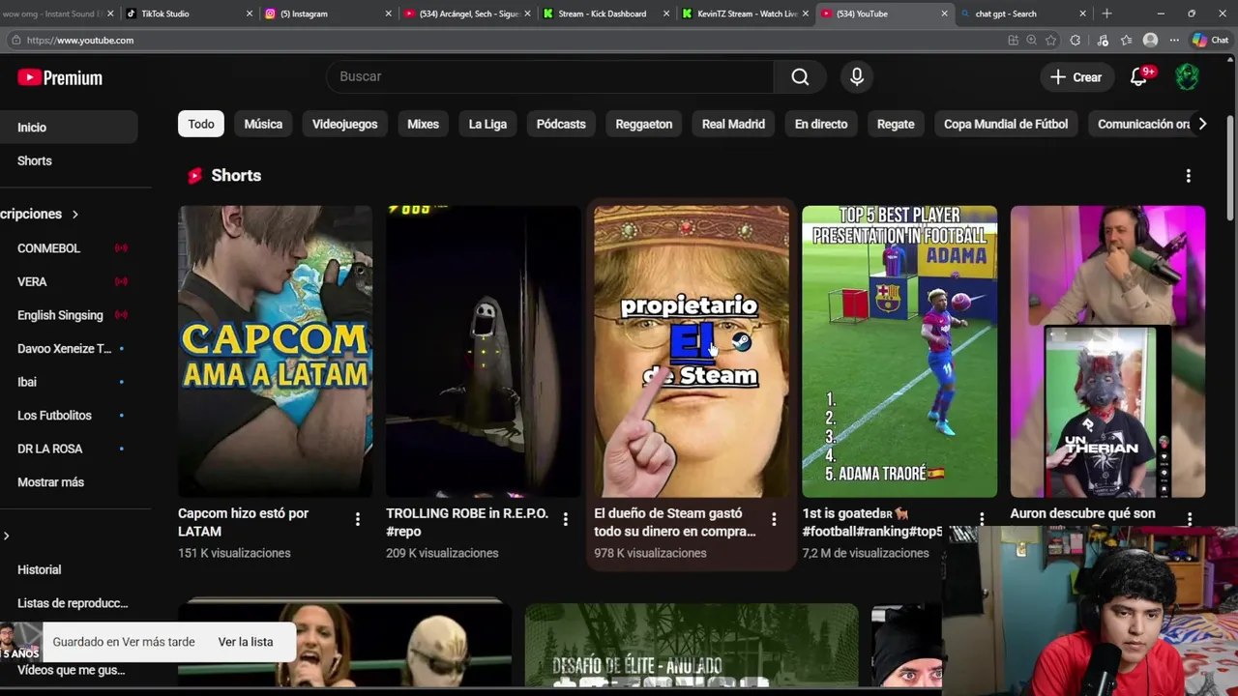Select the Videojuegos filter chip
The image size is (1238, 696).
tap(344, 124)
